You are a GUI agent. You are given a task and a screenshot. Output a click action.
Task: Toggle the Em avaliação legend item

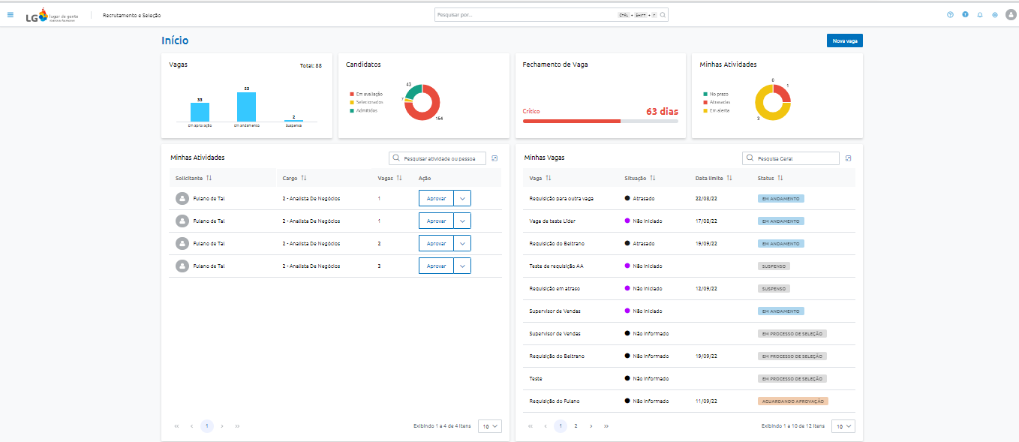(x=366, y=94)
